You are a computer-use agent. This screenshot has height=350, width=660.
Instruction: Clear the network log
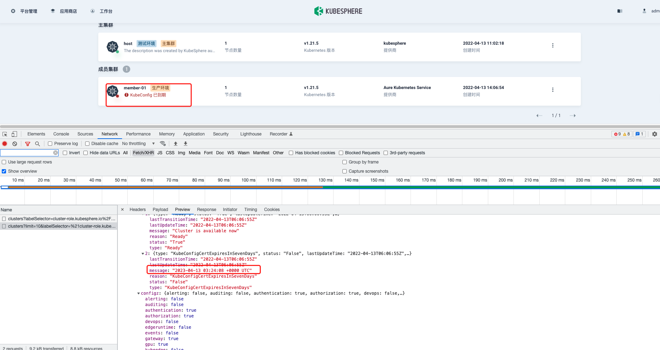[x=15, y=144]
